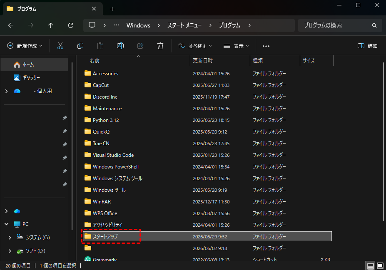Click the Copy icon in toolbar
Image resolution: width=386 pixels, height=270 pixels.
point(80,46)
